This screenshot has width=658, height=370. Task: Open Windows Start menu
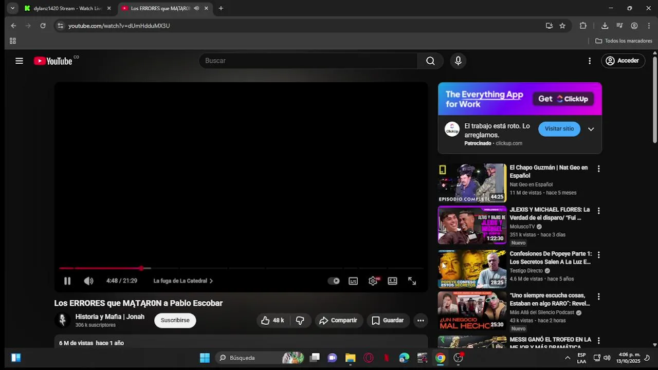205,358
